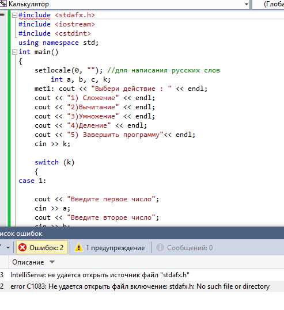
Task: Toggle the 1 предупреждение warnings filter
Action: (x=110, y=247)
